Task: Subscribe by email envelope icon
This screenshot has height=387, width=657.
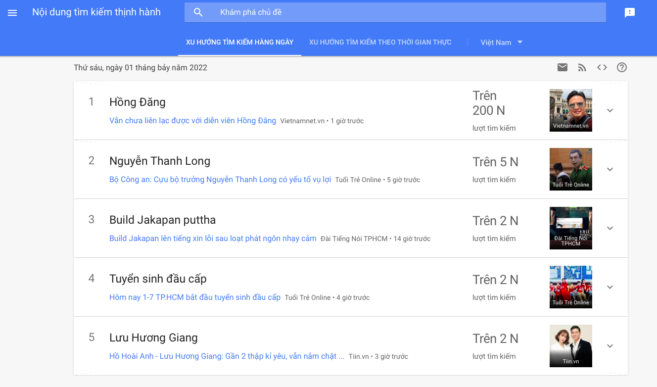Action: pyautogui.click(x=563, y=67)
